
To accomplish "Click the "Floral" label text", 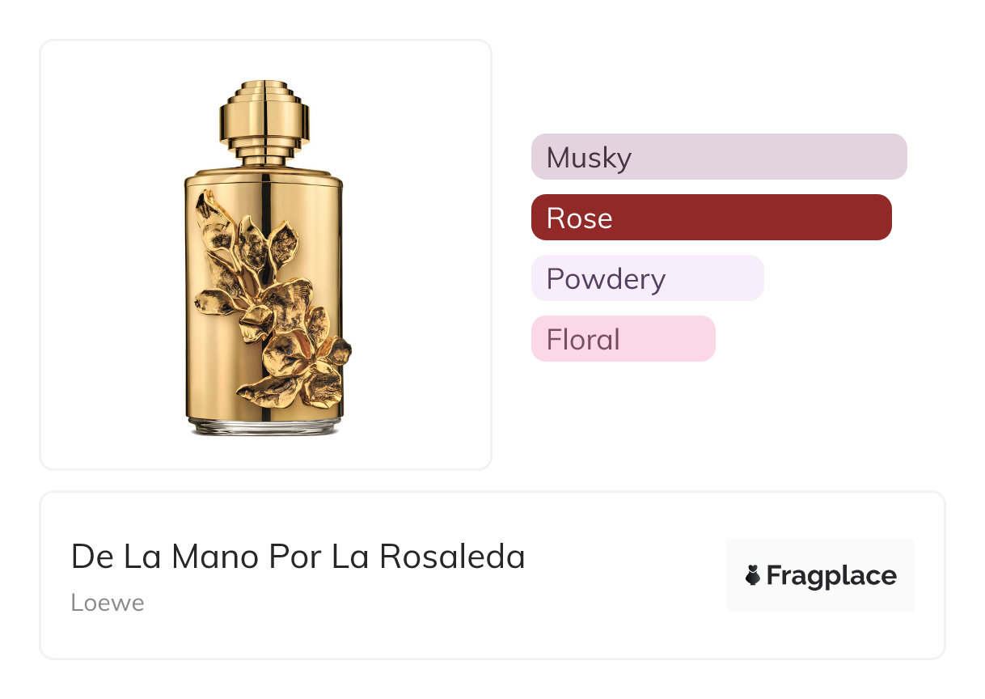I will (x=583, y=339).
